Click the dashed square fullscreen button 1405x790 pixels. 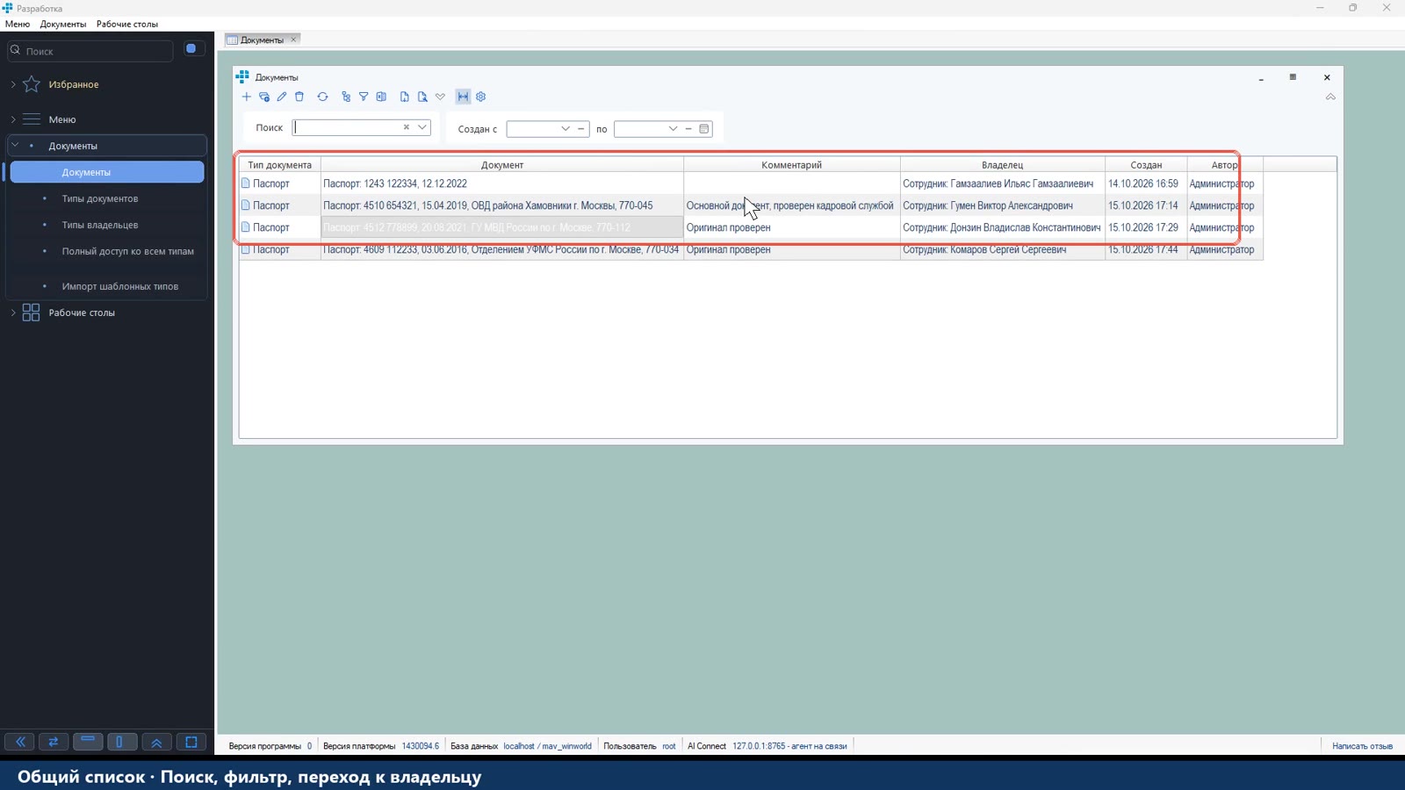click(x=191, y=742)
